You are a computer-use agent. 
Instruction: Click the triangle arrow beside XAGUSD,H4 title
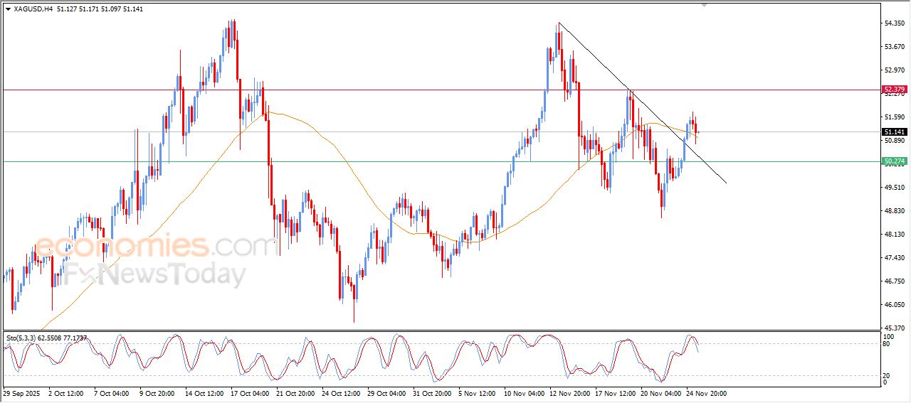(x=9, y=9)
